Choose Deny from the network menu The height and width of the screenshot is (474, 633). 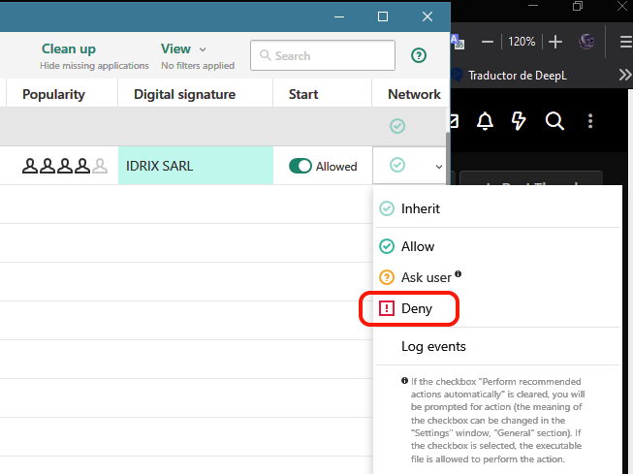416,308
